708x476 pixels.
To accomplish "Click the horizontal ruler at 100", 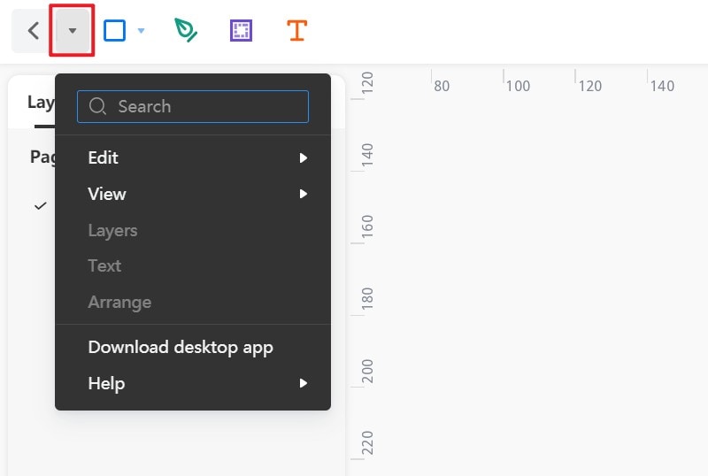I will (x=518, y=86).
